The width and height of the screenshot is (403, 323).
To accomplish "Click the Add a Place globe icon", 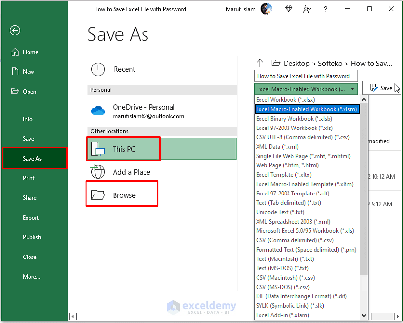I will coord(98,172).
